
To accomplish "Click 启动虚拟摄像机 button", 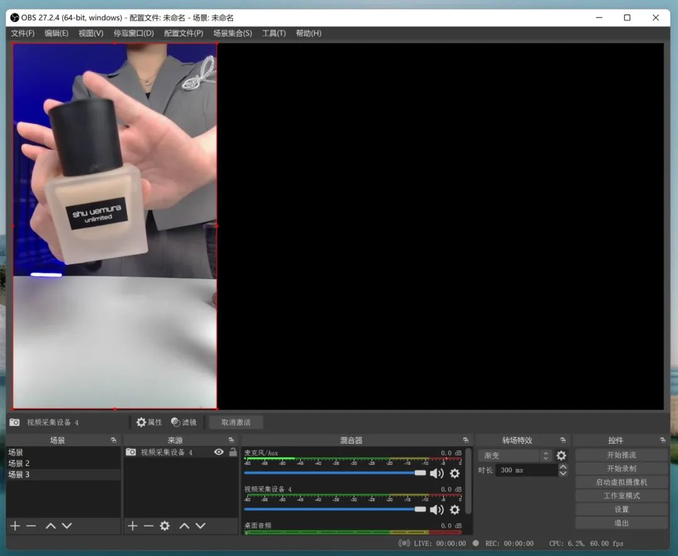I will 621,482.
